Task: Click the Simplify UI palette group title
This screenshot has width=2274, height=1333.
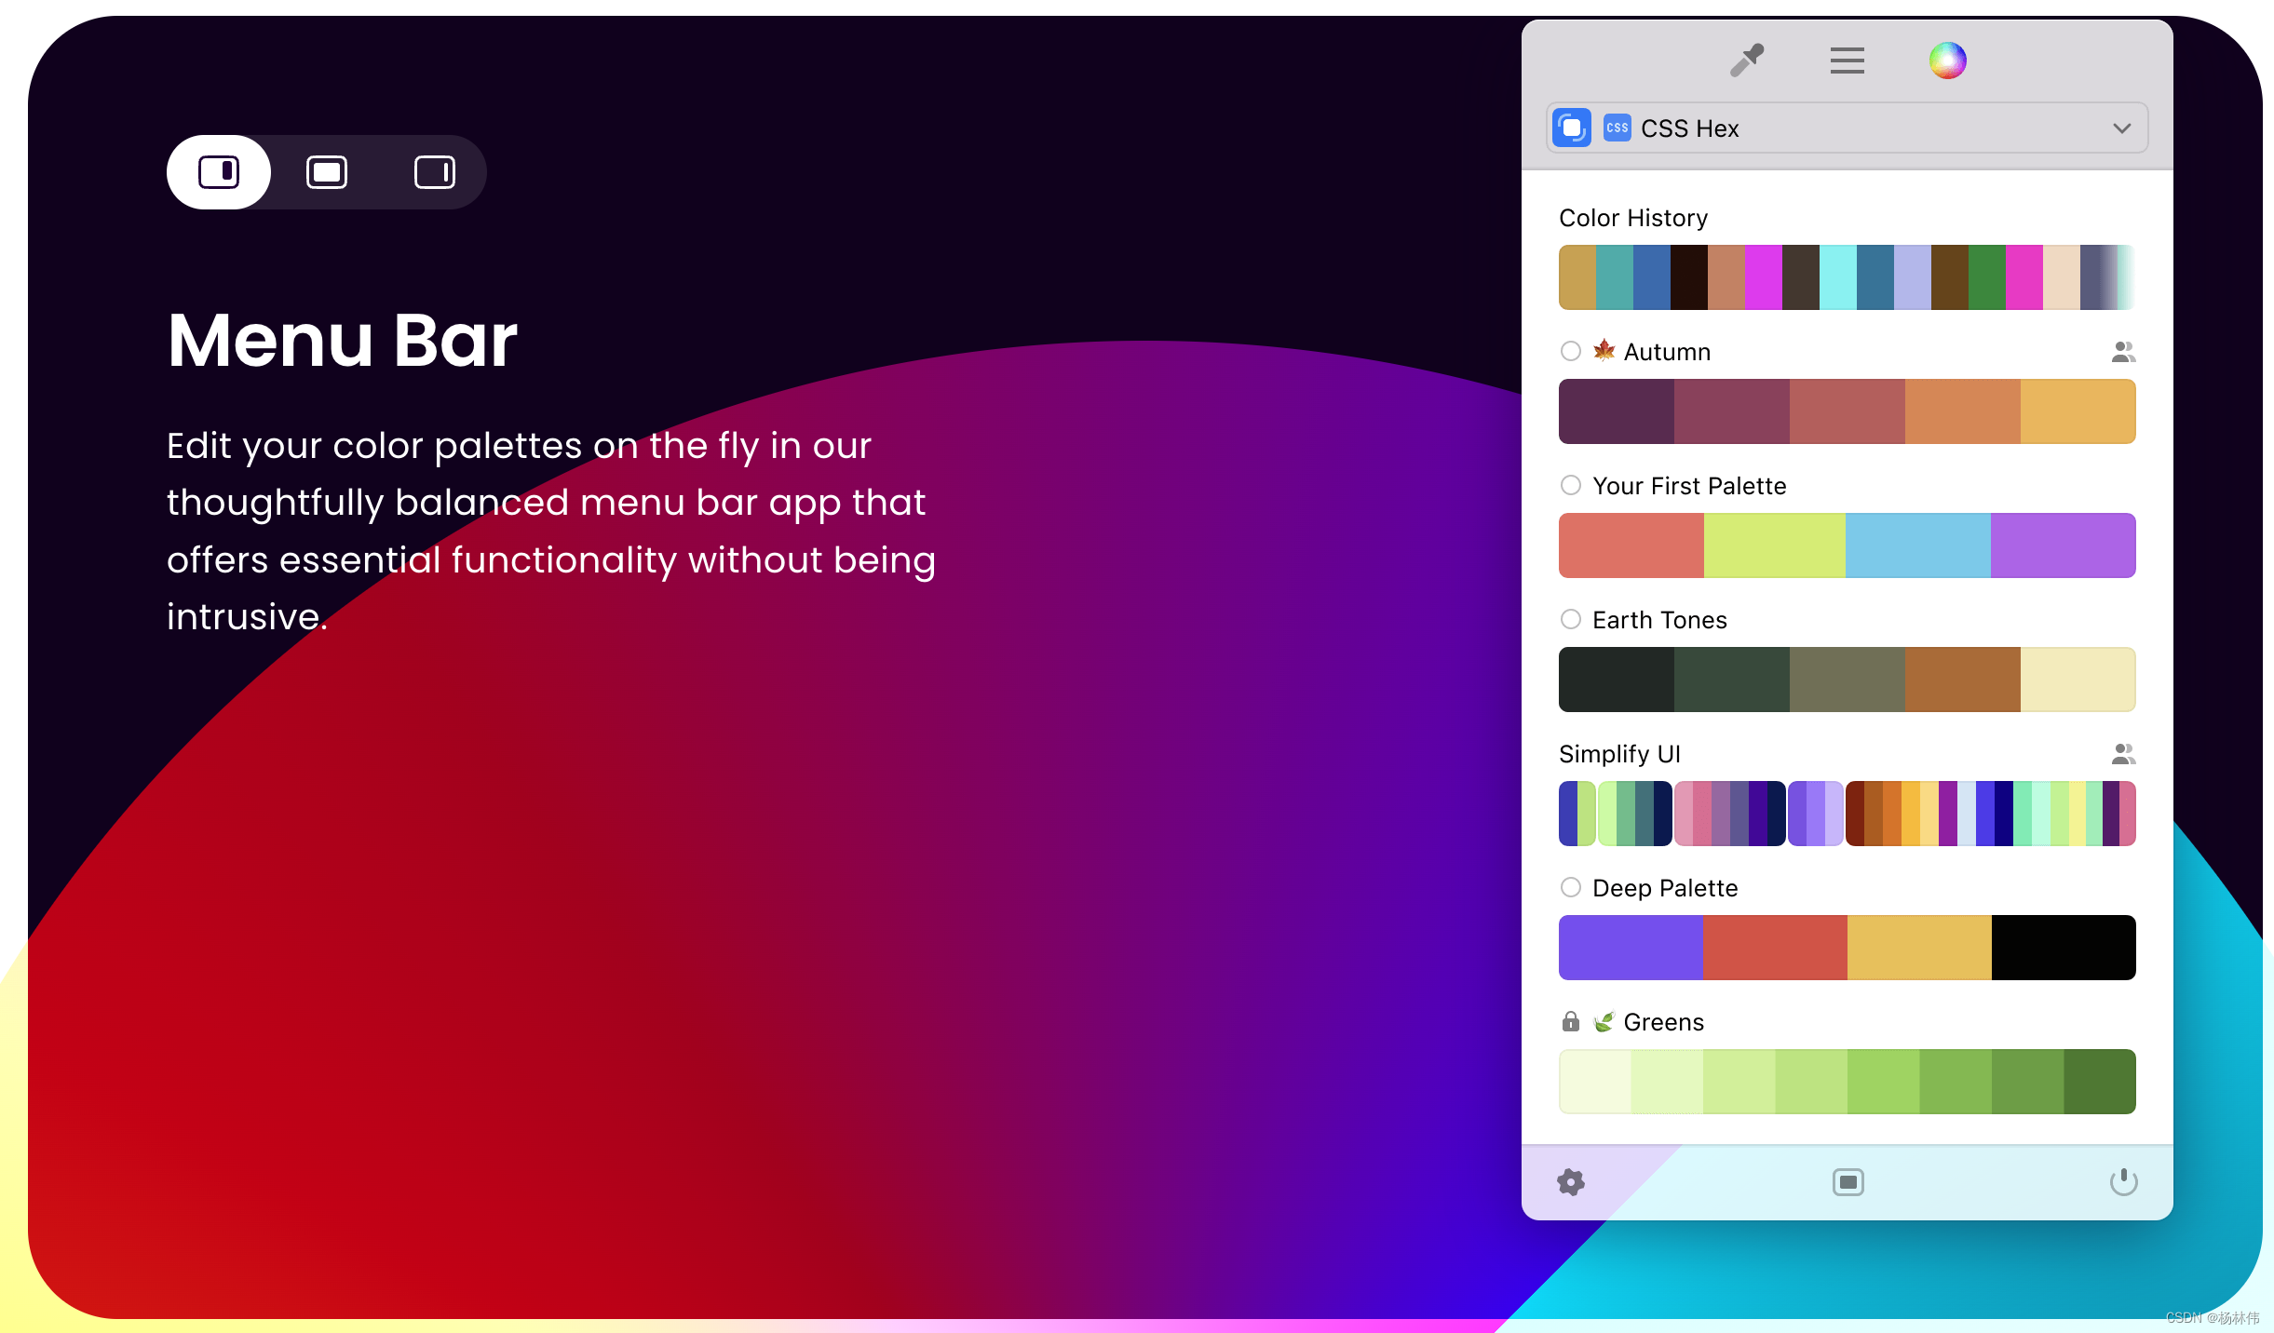Action: click(1619, 754)
